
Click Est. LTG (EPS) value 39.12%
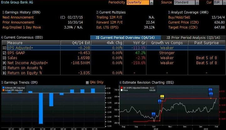[149, 27]
